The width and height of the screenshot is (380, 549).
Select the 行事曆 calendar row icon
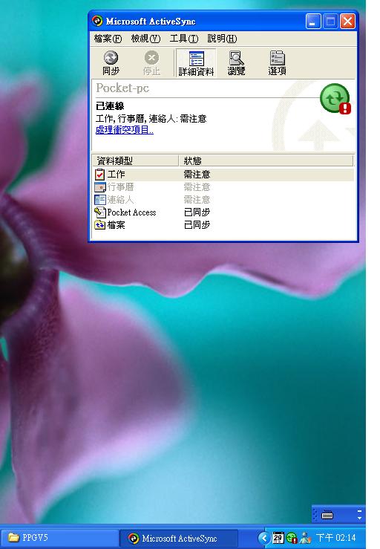pyautogui.click(x=99, y=187)
